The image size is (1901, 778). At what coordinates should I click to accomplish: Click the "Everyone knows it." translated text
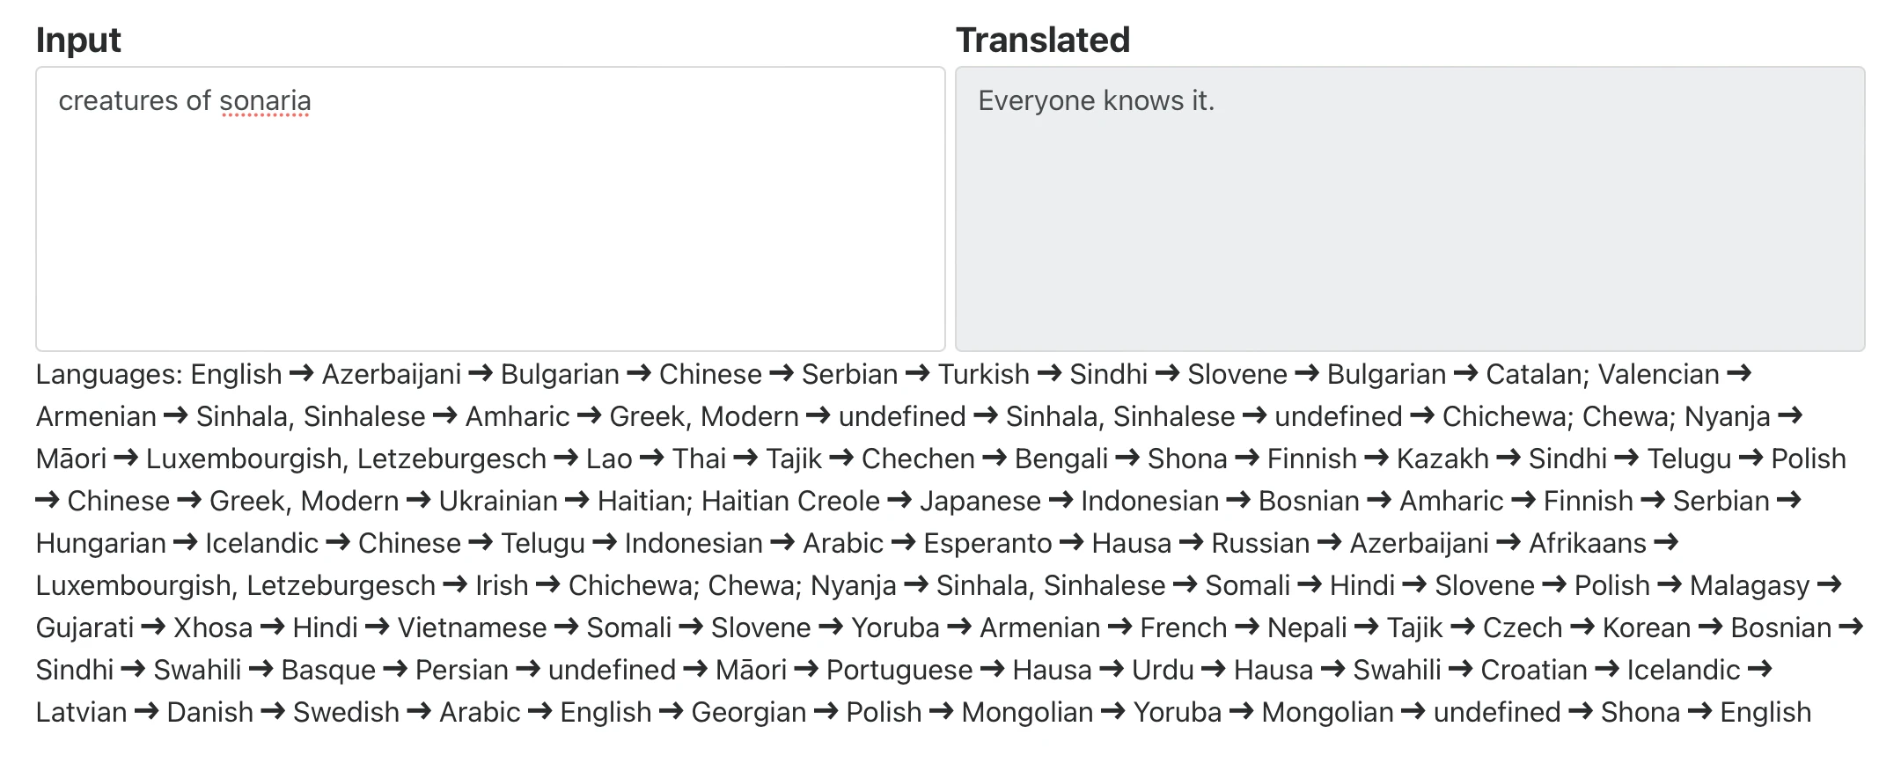[1096, 101]
